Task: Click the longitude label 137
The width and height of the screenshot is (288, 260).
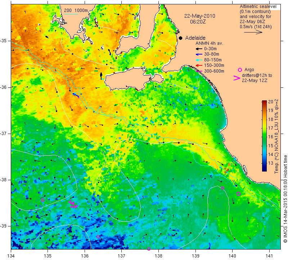Action: tap(122, 256)
